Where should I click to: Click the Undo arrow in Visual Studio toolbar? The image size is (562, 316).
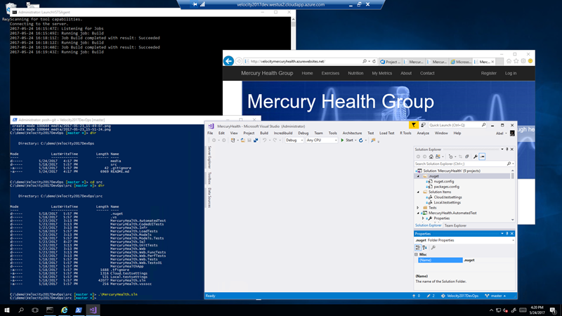tap(265, 140)
